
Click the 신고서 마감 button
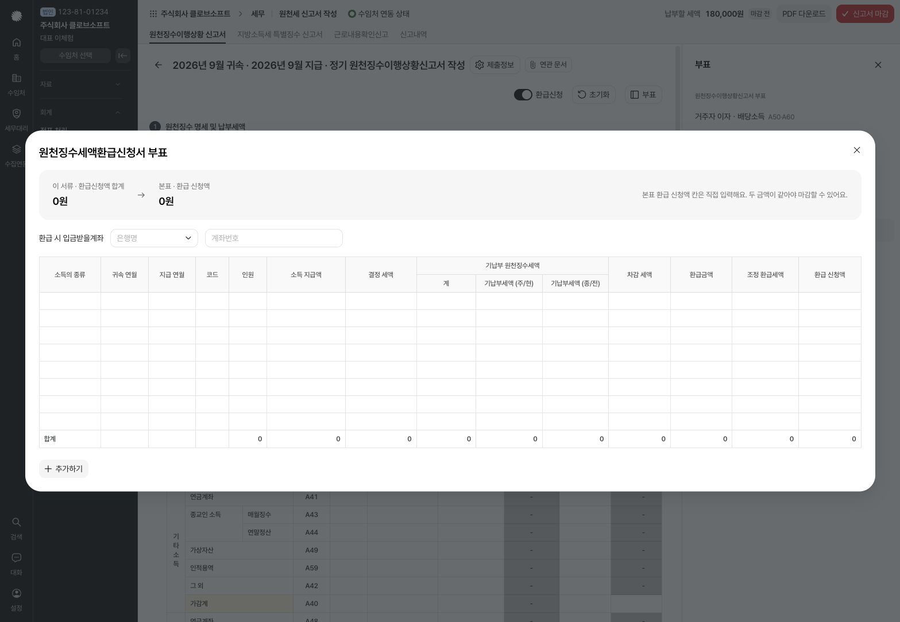[865, 14]
